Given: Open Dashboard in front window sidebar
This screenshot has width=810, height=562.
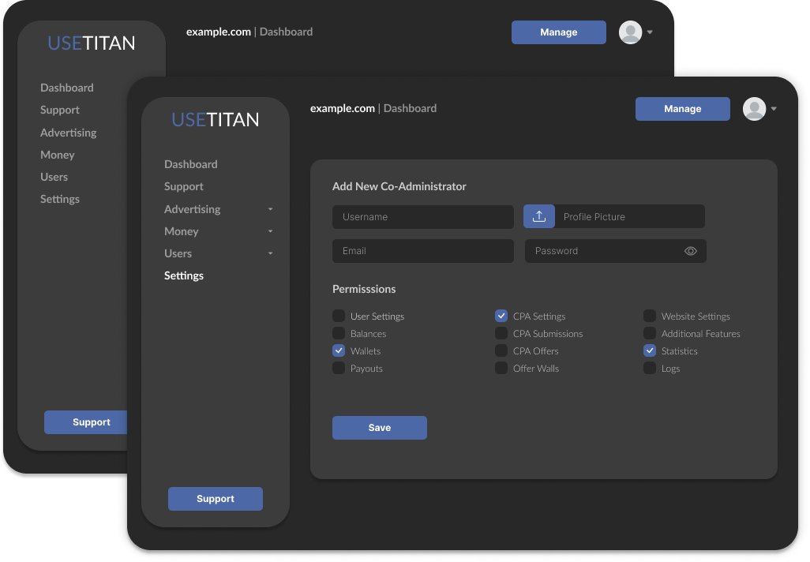Looking at the screenshot, I should coord(190,164).
